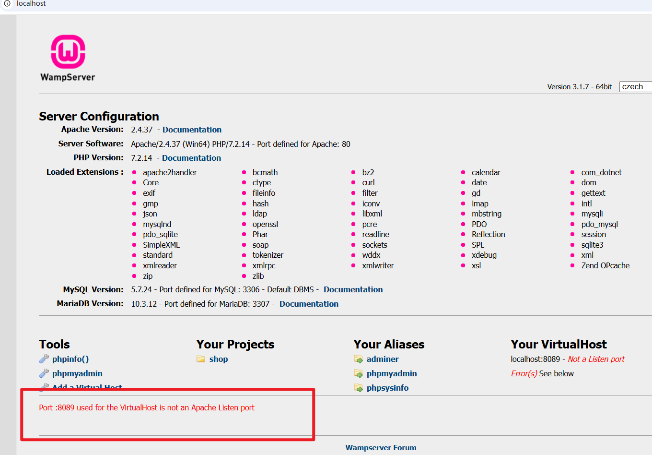The image size is (652, 455).
Task: Click the port 8089 error message
Action: point(147,407)
